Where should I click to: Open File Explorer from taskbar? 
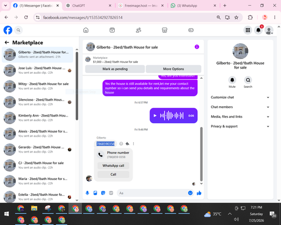(34, 209)
